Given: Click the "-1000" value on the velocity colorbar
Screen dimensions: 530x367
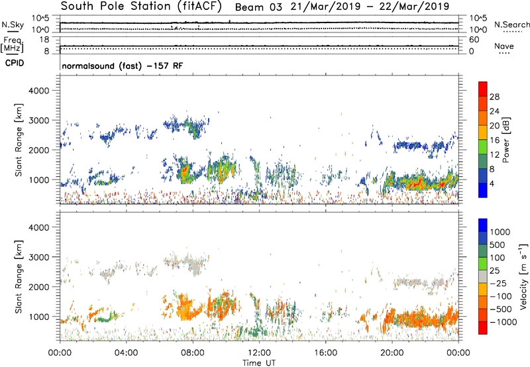Looking at the screenshot, I should [x=503, y=322].
